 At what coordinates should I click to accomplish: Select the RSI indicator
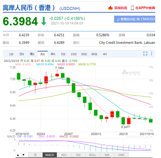[78, 155]
